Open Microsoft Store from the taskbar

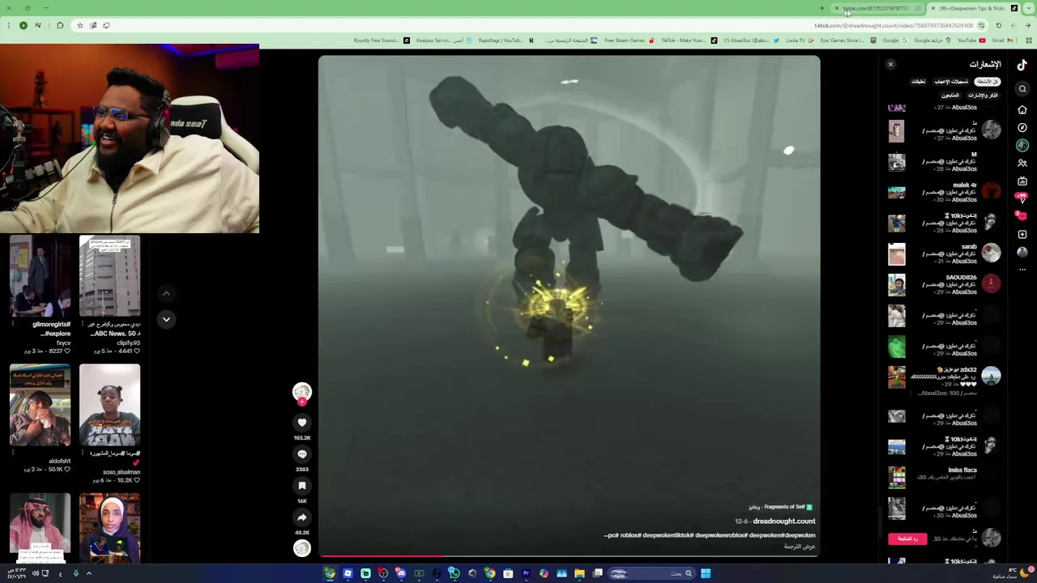[x=508, y=573]
